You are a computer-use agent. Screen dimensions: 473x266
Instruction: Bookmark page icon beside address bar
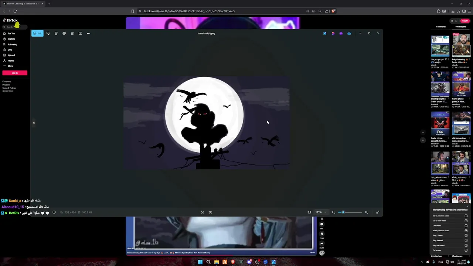pyautogui.click(x=133, y=11)
